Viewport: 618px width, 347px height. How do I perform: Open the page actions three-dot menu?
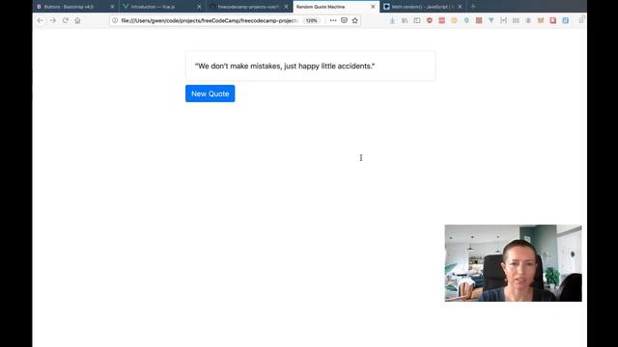(x=333, y=20)
